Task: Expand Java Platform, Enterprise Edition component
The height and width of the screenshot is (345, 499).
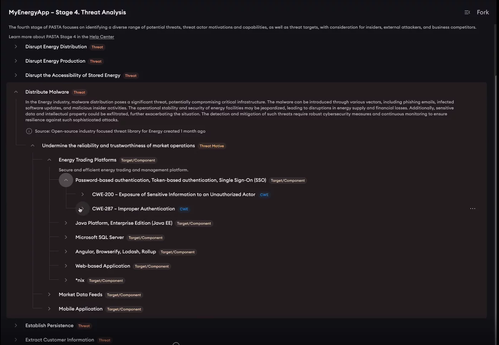Action: pos(66,223)
